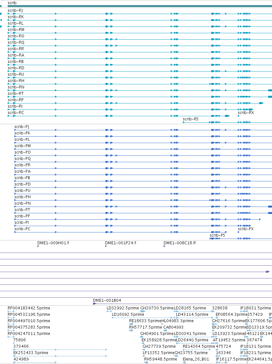This screenshot has height=364, width=272.
Task: Click protein scrib-PB label
Action: (x=22, y=178)
